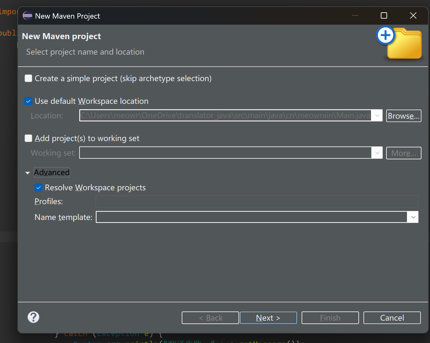This screenshot has width=430, height=343.
Task: Close the New Maven Project dialog
Action: [413, 16]
